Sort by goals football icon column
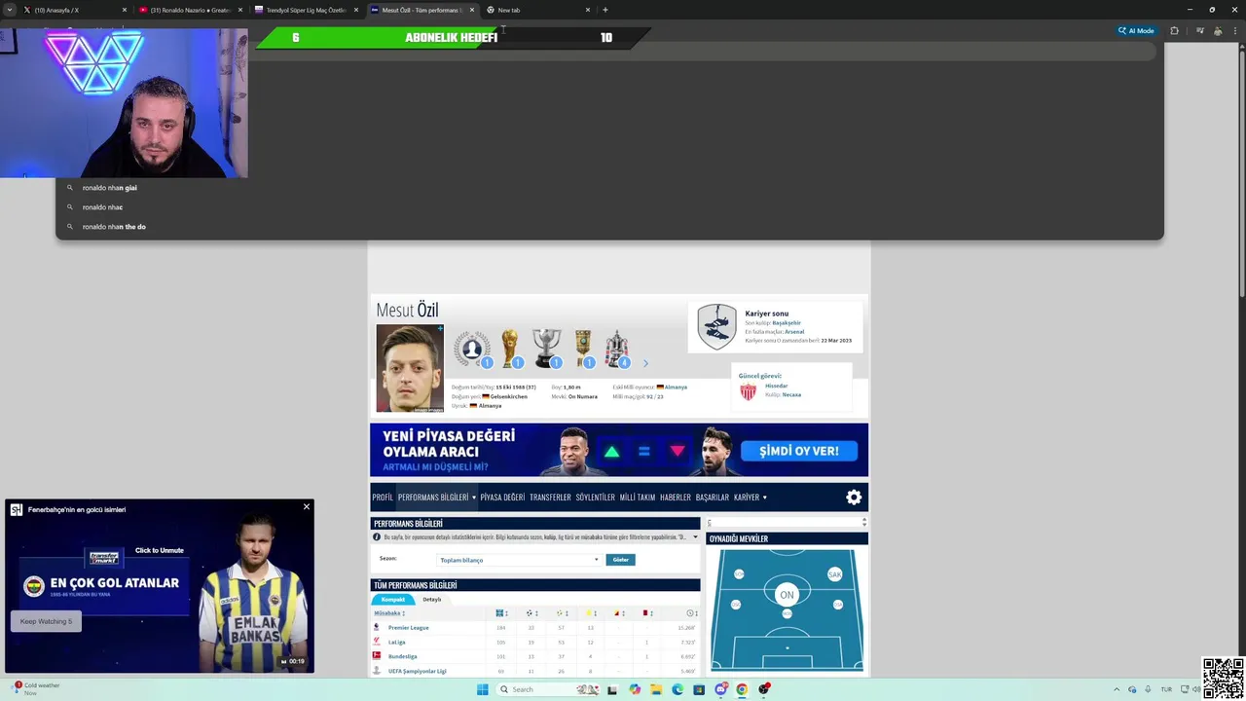Screen dimensions: 1246x701 (x=531, y=613)
